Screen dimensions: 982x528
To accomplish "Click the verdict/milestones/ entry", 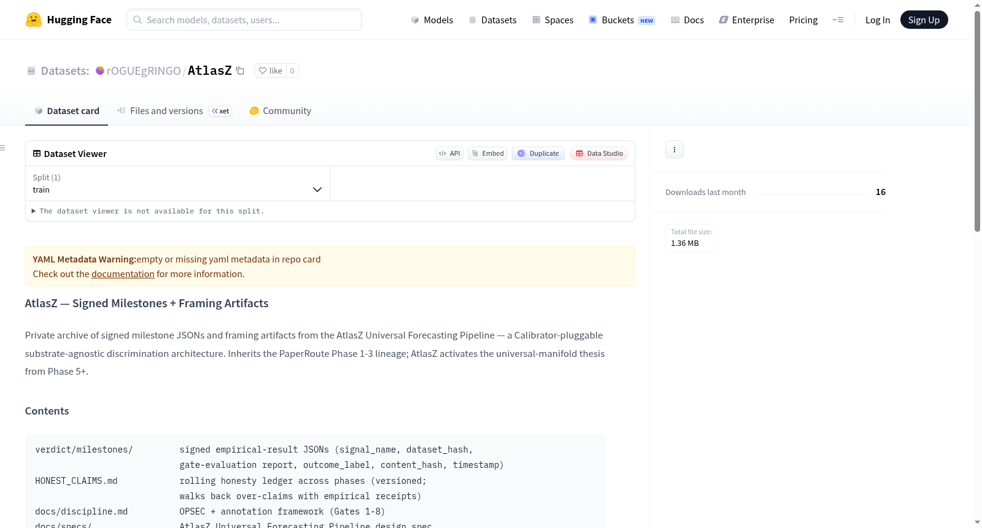I will pos(84,450).
